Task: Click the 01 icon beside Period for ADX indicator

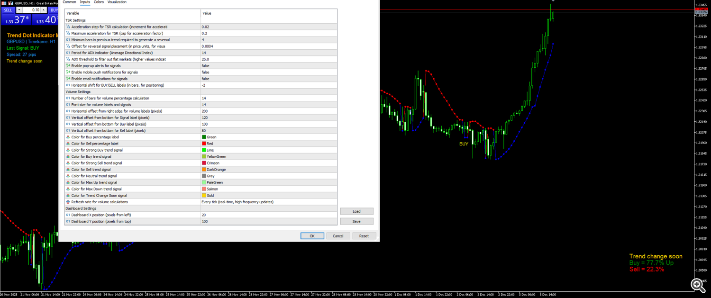Action: [68, 53]
